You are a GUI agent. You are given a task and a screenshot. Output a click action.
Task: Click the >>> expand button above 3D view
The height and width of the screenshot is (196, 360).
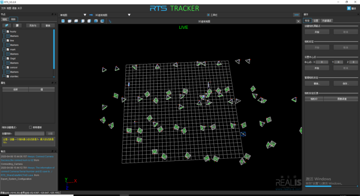[x=296, y=15]
